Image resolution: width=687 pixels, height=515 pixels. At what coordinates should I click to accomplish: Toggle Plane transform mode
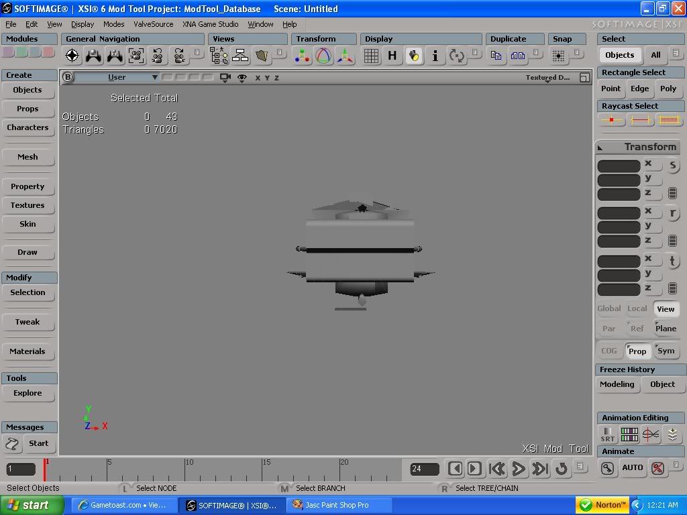click(x=666, y=329)
